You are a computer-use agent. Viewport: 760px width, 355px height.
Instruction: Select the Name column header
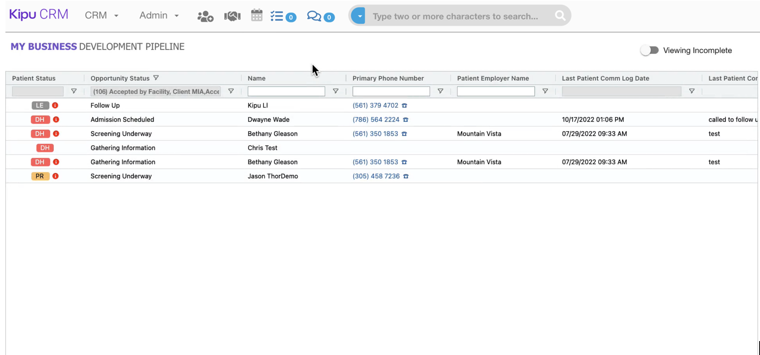tap(256, 78)
